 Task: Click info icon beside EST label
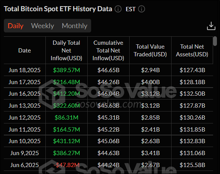(x=142, y=9)
